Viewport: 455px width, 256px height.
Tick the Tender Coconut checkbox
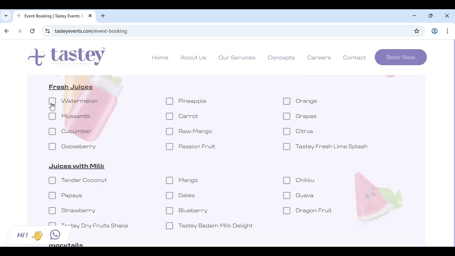(x=52, y=180)
